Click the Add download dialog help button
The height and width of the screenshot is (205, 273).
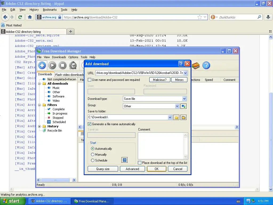click(x=181, y=64)
